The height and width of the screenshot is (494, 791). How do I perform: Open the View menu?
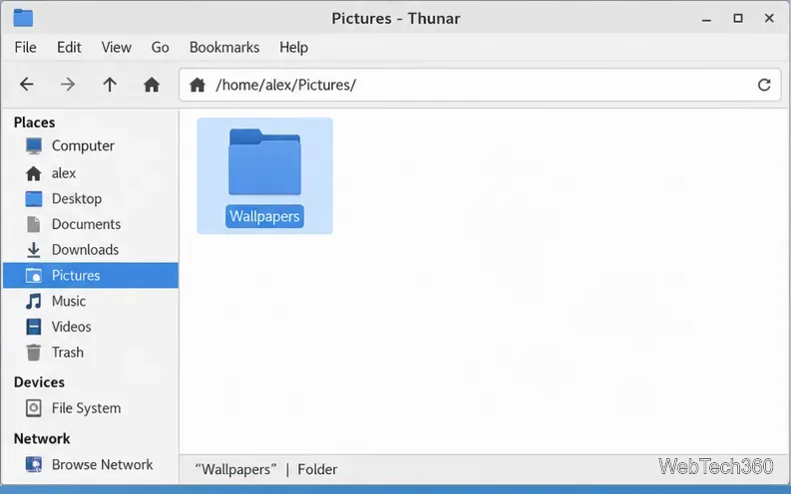116,48
